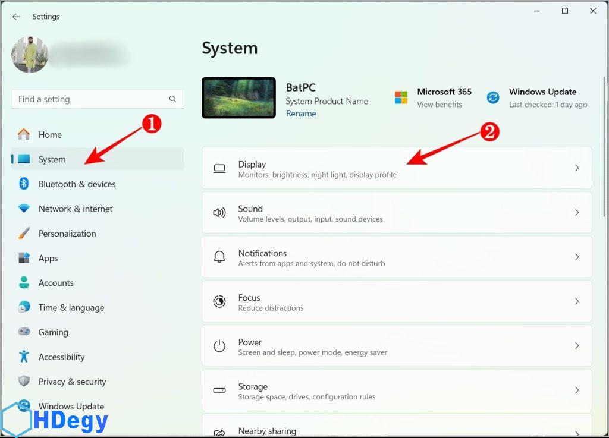Screen dimensions: 609x438
Task: Click the Microsoft 365 logo icon
Action: coord(401,97)
